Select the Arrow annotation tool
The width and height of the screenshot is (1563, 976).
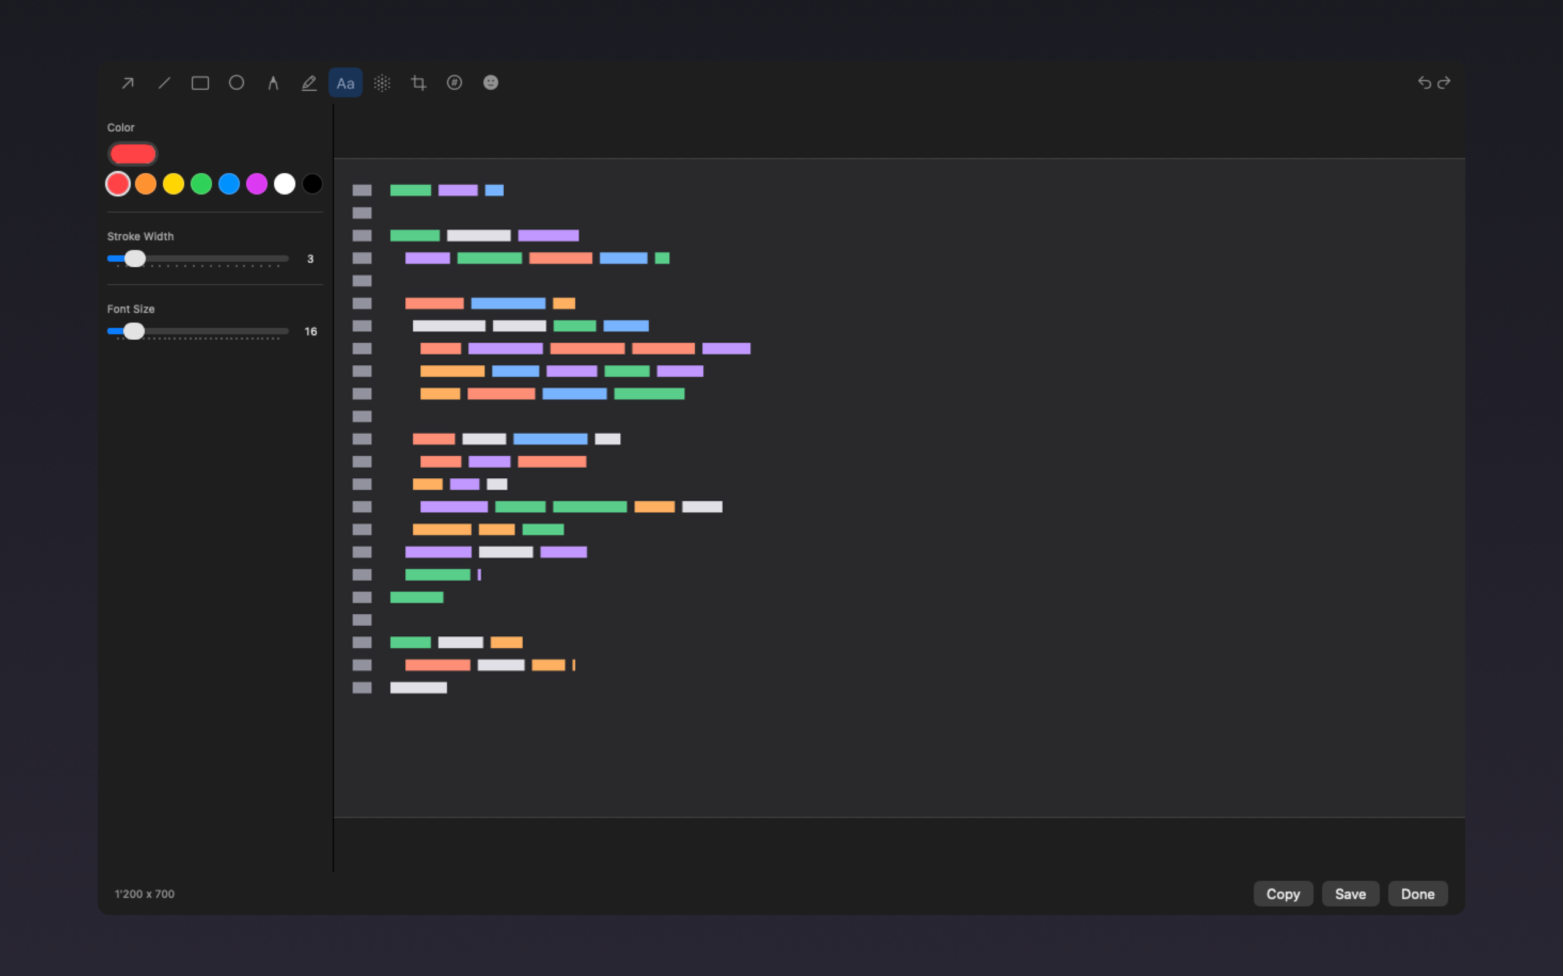(x=127, y=82)
